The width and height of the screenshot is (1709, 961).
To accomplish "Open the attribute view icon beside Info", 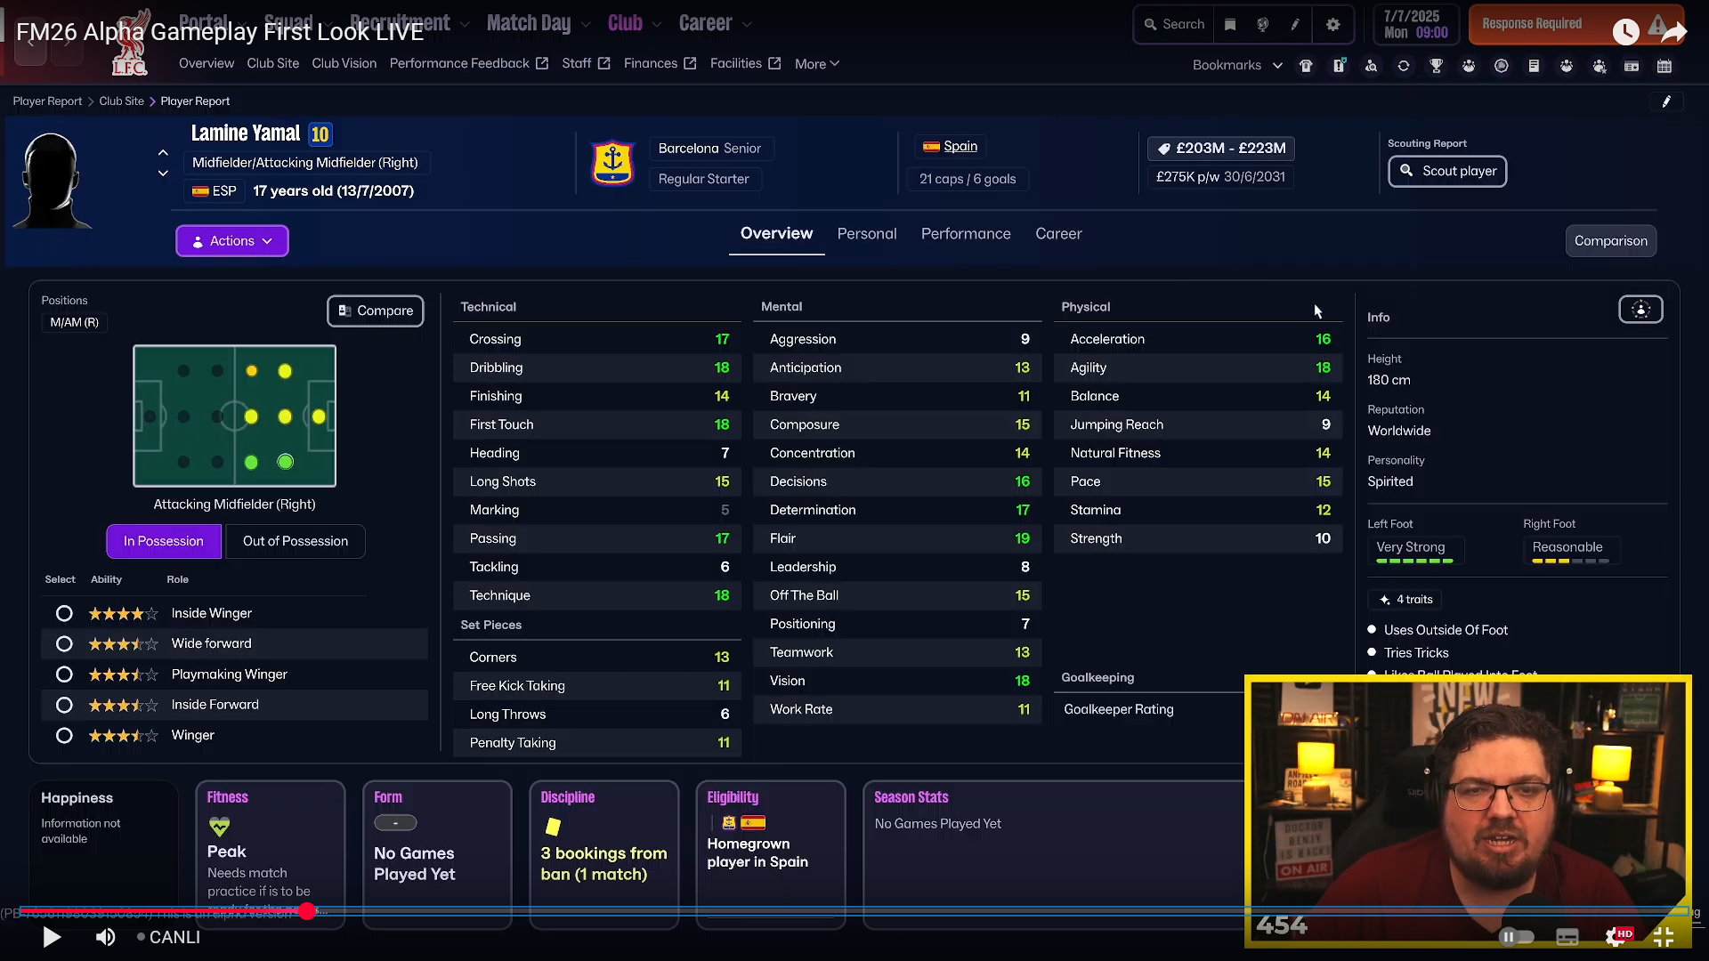I will pyautogui.click(x=1640, y=310).
